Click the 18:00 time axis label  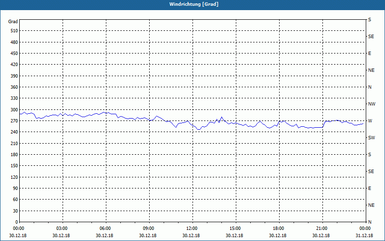point(279,228)
